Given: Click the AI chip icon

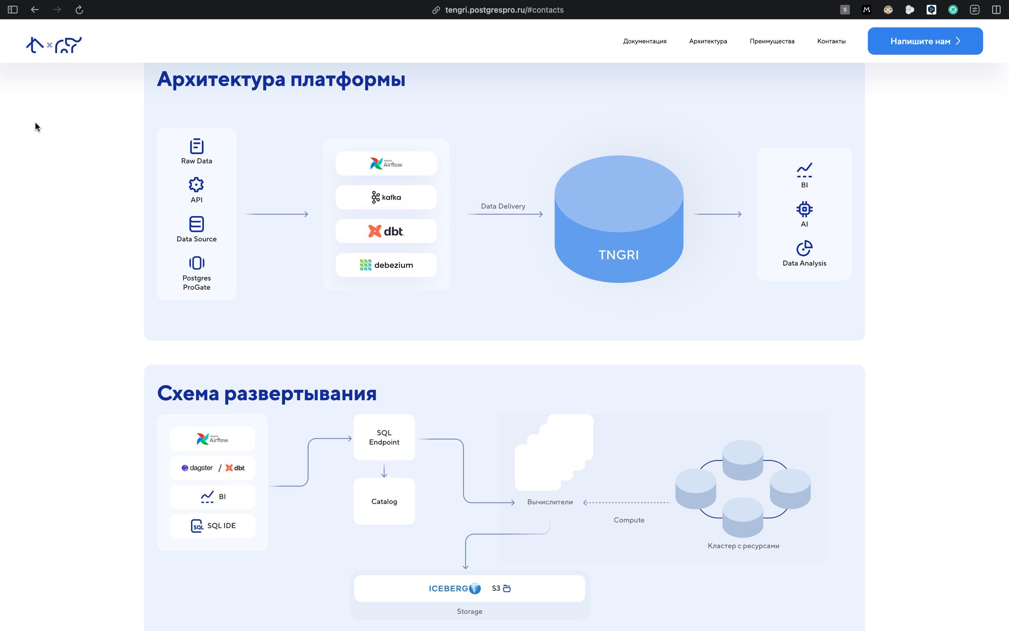Looking at the screenshot, I should pos(804,209).
